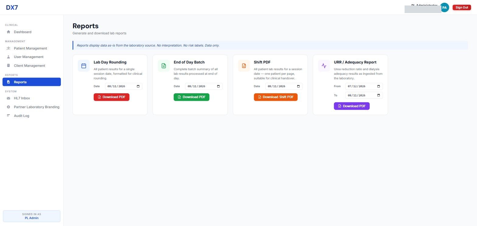477x226 pixels.
Task: Navigate to Audit Log
Action: point(32,116)
